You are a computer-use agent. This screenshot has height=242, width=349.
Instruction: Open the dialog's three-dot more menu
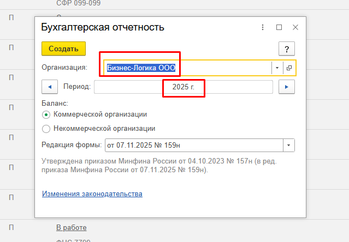pyautogui.click(x=263, y=27)
